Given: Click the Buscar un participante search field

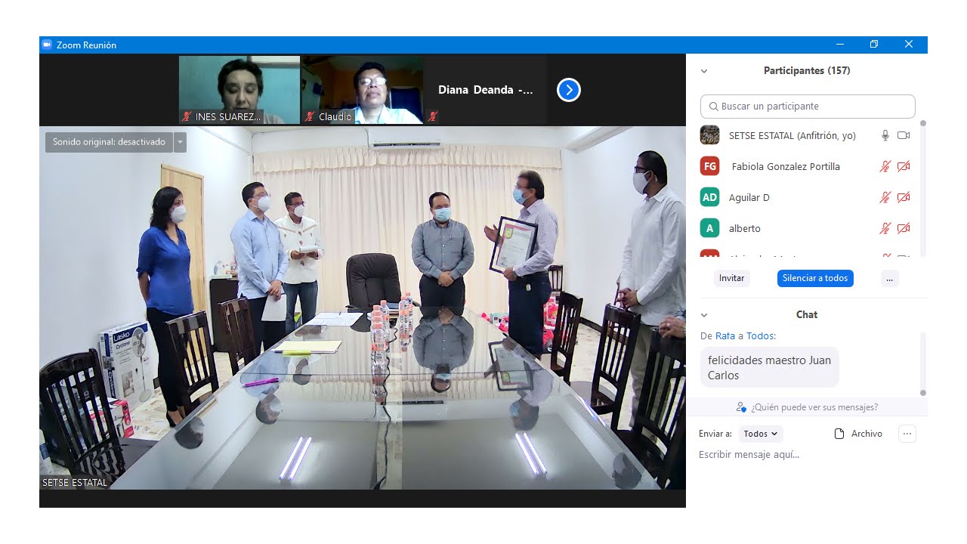Looking at the screenshot, I should click(x=808, y=107).
